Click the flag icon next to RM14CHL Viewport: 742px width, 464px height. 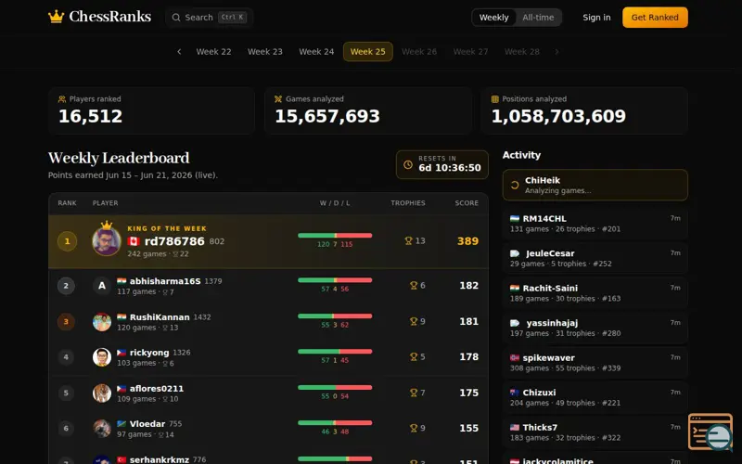click(x=515, y=218)
